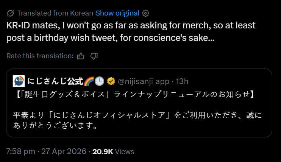Click the translation icon beside "Translated from Korean"

click(x=10, y=13)
